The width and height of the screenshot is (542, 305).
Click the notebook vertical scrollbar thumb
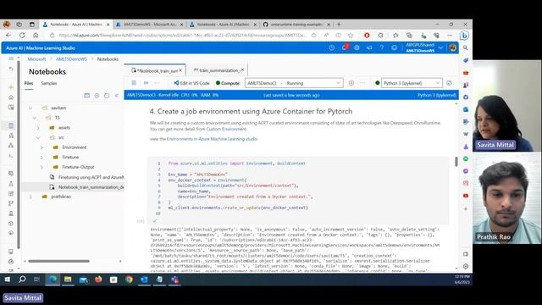456,161
